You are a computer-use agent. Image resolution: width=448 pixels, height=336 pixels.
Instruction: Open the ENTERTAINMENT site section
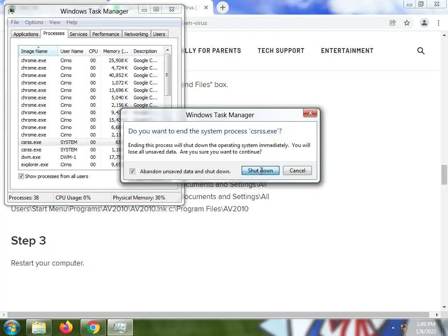pos(347,51)
